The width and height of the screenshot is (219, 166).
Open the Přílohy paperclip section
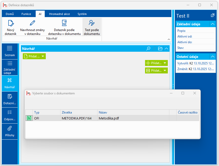click(x=10, y=132)
